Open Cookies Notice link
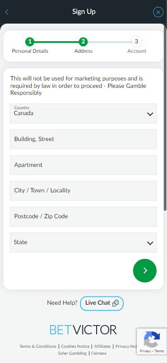The height and width of the screenshot is (363, 167). click(x=75, y=346)
